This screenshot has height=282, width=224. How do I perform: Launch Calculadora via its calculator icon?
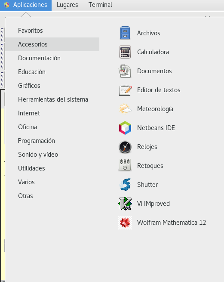click(x=125, y=52)
